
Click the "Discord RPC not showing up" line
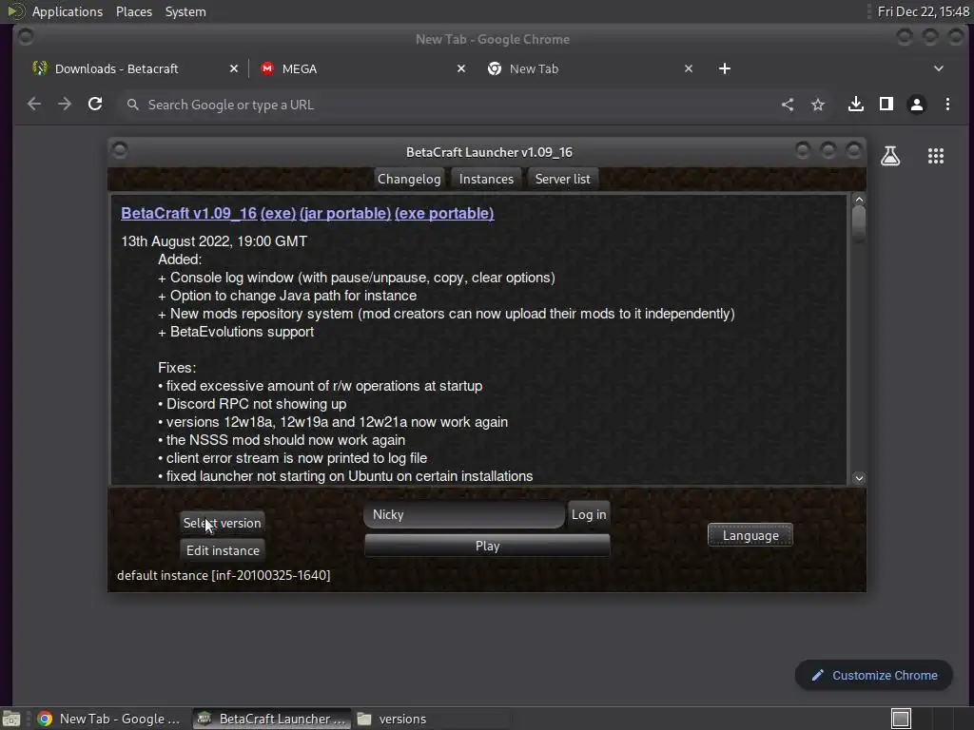[252, 404]
